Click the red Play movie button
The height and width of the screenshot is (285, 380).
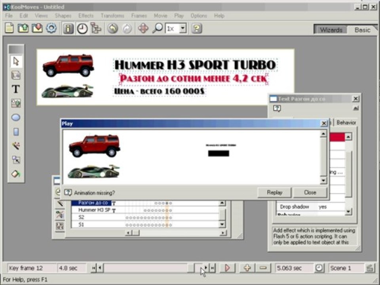[x=227, y=268]
